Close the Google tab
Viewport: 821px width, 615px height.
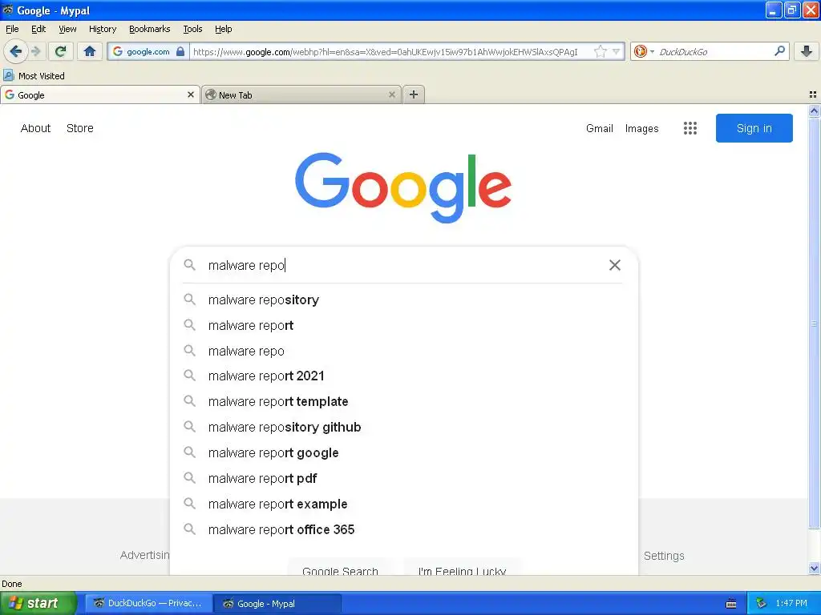coord(191,94)
